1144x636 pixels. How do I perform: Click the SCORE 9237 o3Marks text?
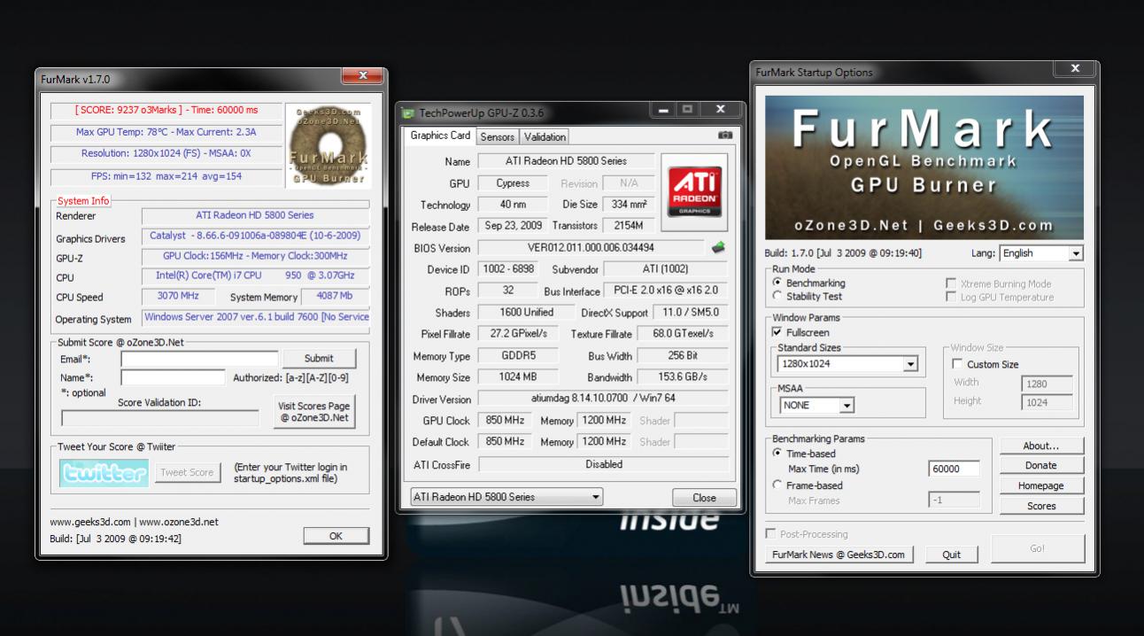click(166, 110)
